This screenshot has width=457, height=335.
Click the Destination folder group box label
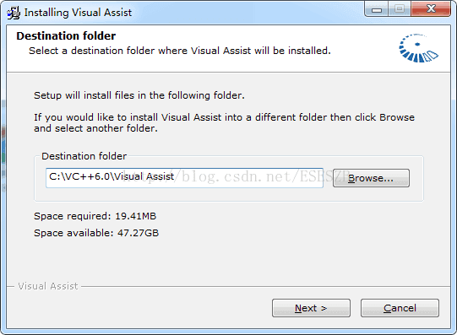coord(84,156)
